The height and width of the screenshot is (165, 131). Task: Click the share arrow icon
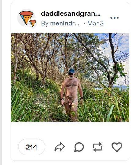pos(60,147)
